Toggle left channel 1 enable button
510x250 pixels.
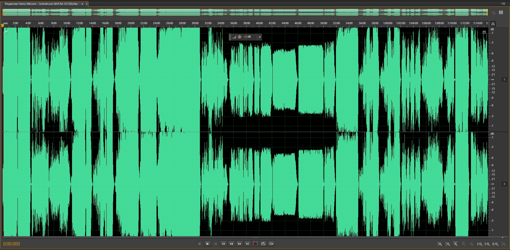point(504,80)
